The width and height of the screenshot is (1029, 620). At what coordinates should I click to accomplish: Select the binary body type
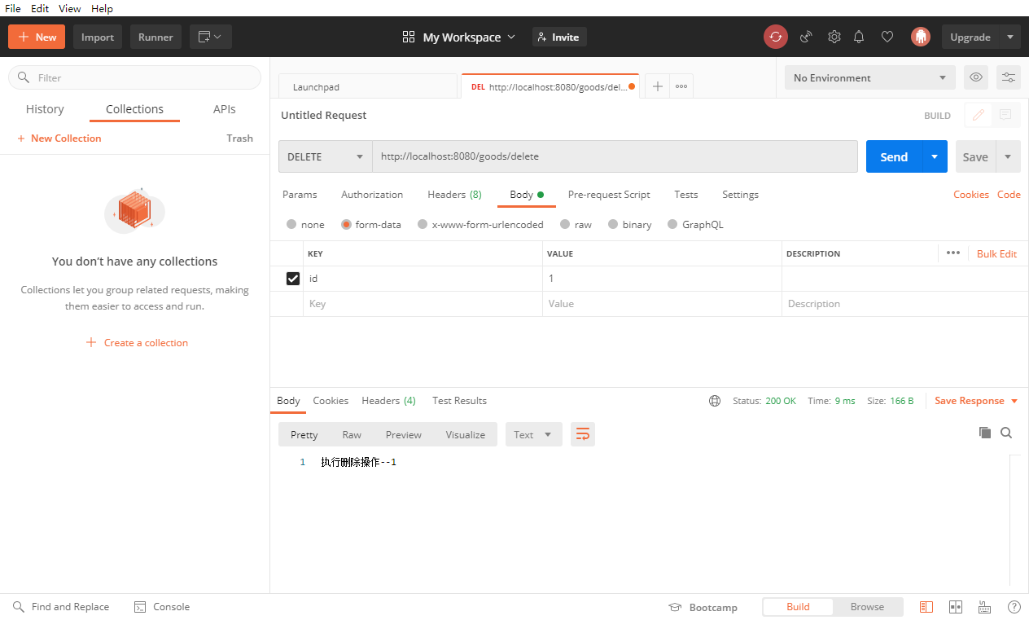click(x=613, y=224)
